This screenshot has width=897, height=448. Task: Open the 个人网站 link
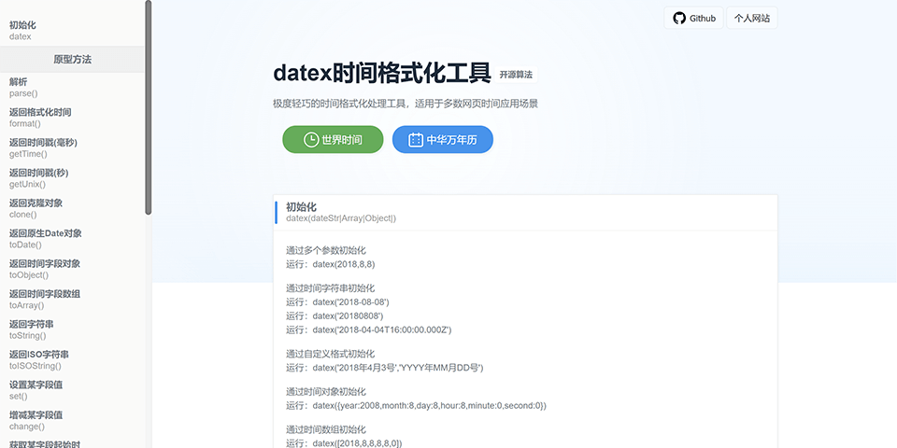(751, 18)
